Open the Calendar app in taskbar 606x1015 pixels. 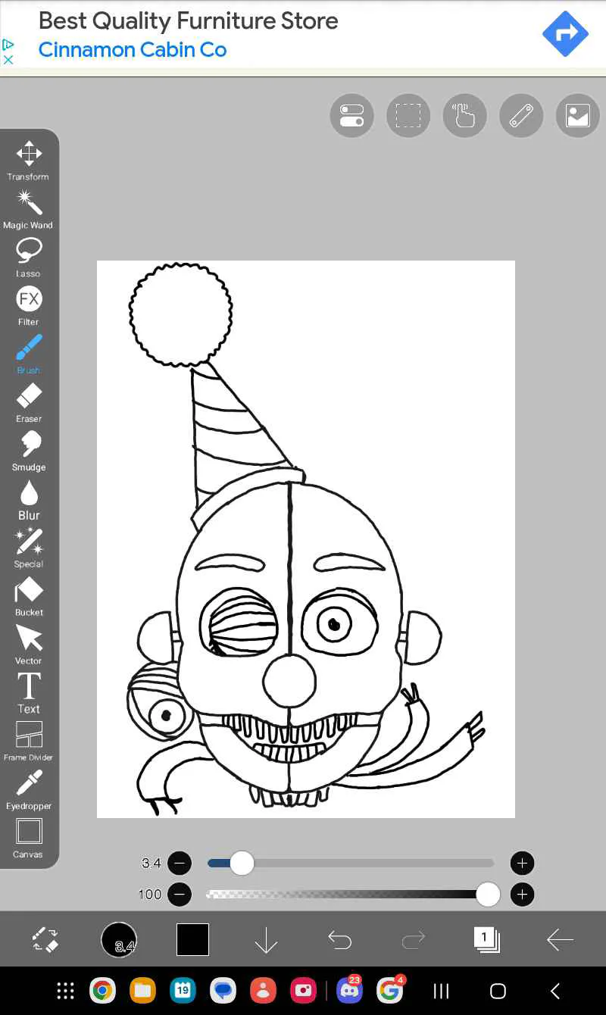coord(183,991)
